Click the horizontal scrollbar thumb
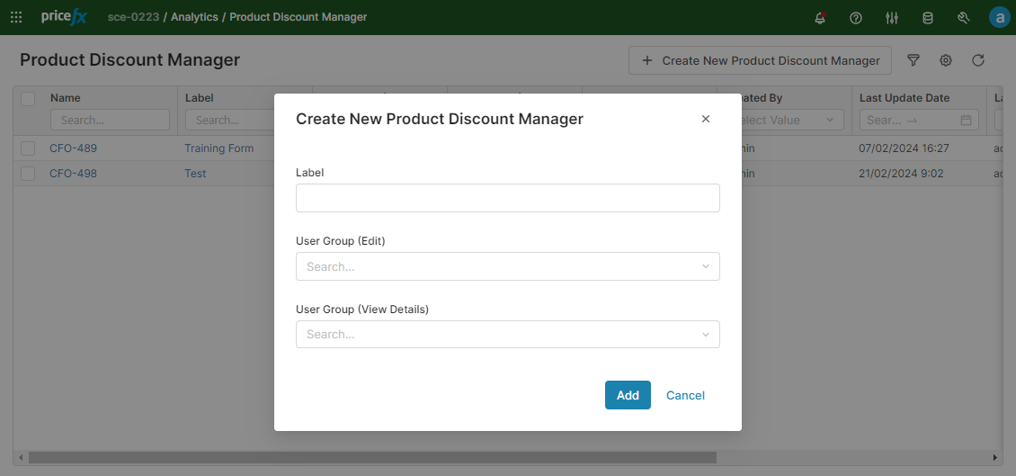Screen dimensions: 1016x476 [372, 458]
